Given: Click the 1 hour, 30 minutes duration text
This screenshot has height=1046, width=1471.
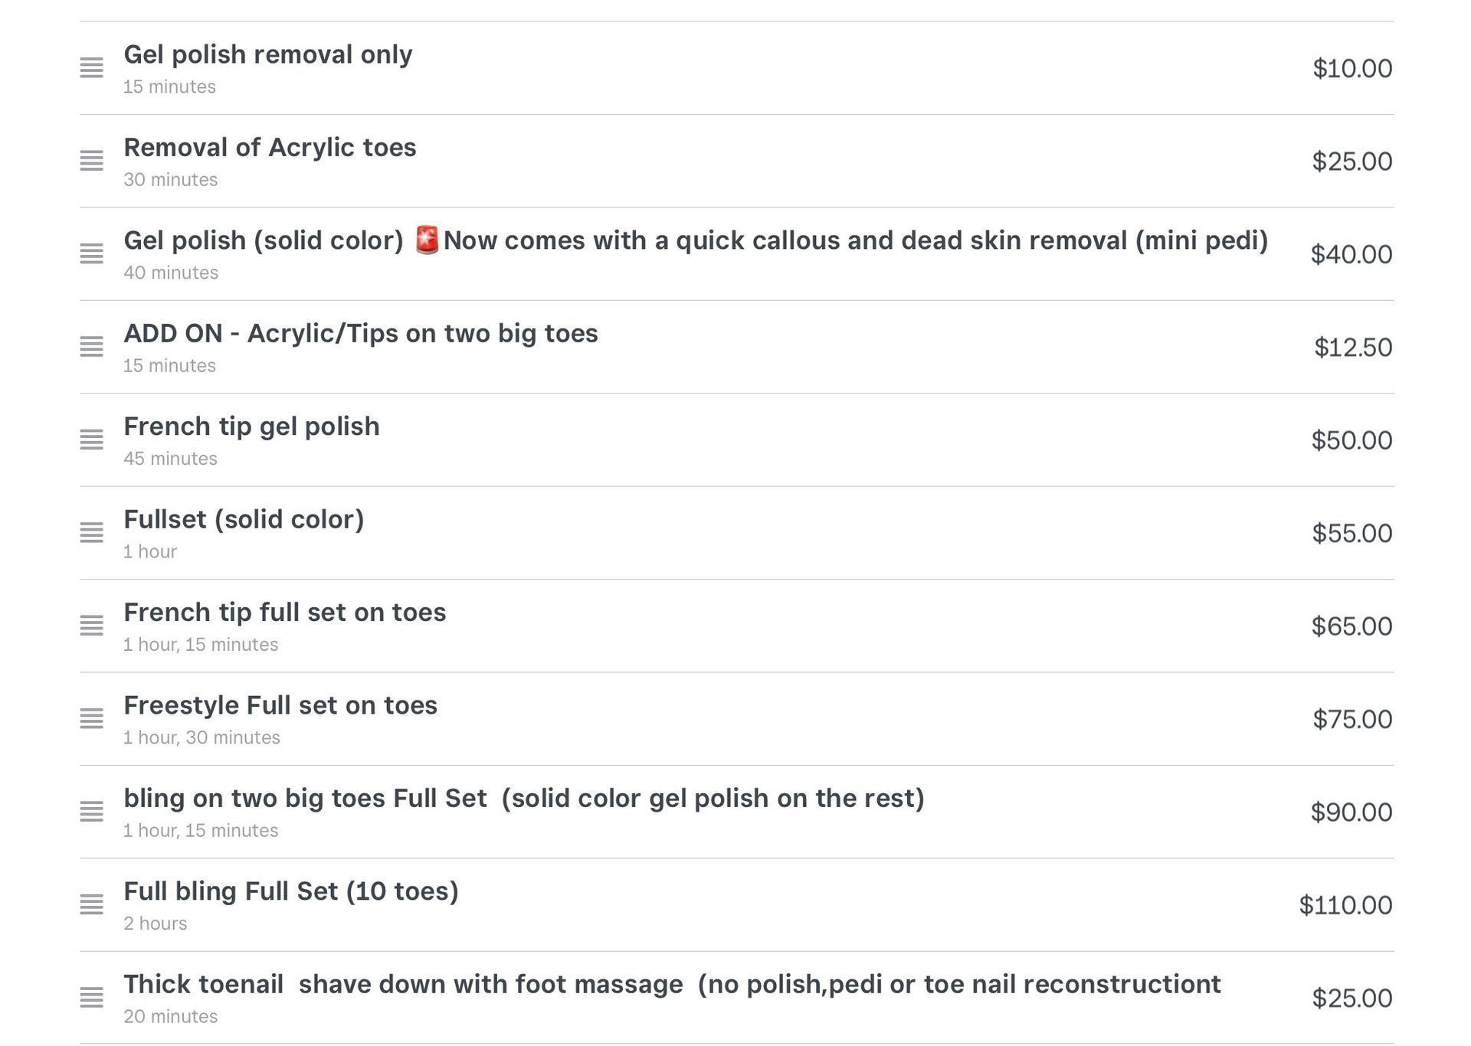Looking at the screenshot, I should pyautogui.click(x=201, y=737).
